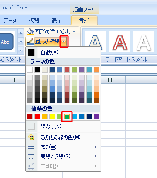Click the submenu arrow on 実線/点線 row
157x178 pixels.
click(96, 157)
